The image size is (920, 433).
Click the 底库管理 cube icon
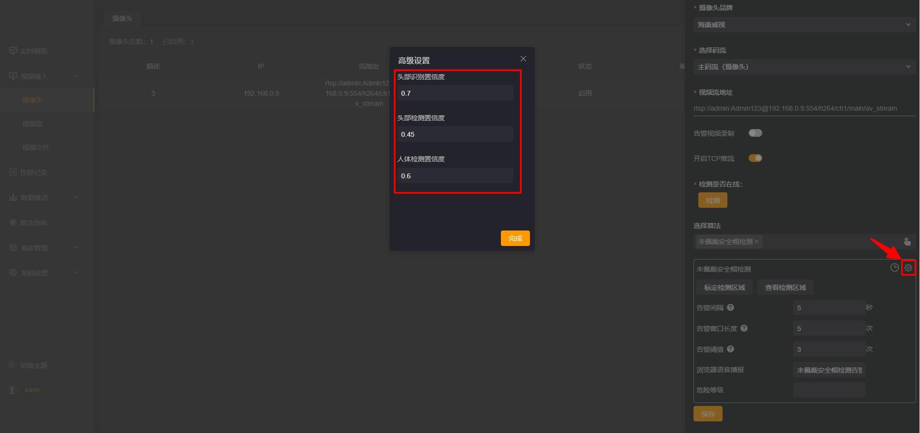click(13, 247)
